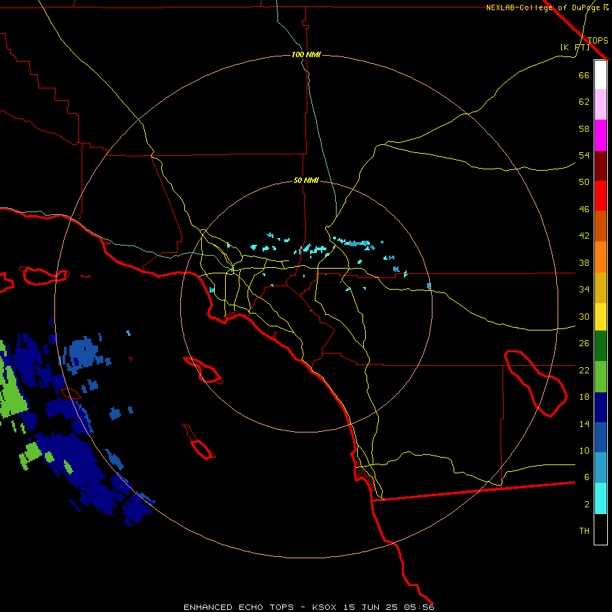612x612 pixels.
Task: Click the K FT units label
Action: [x=575, y=47]
